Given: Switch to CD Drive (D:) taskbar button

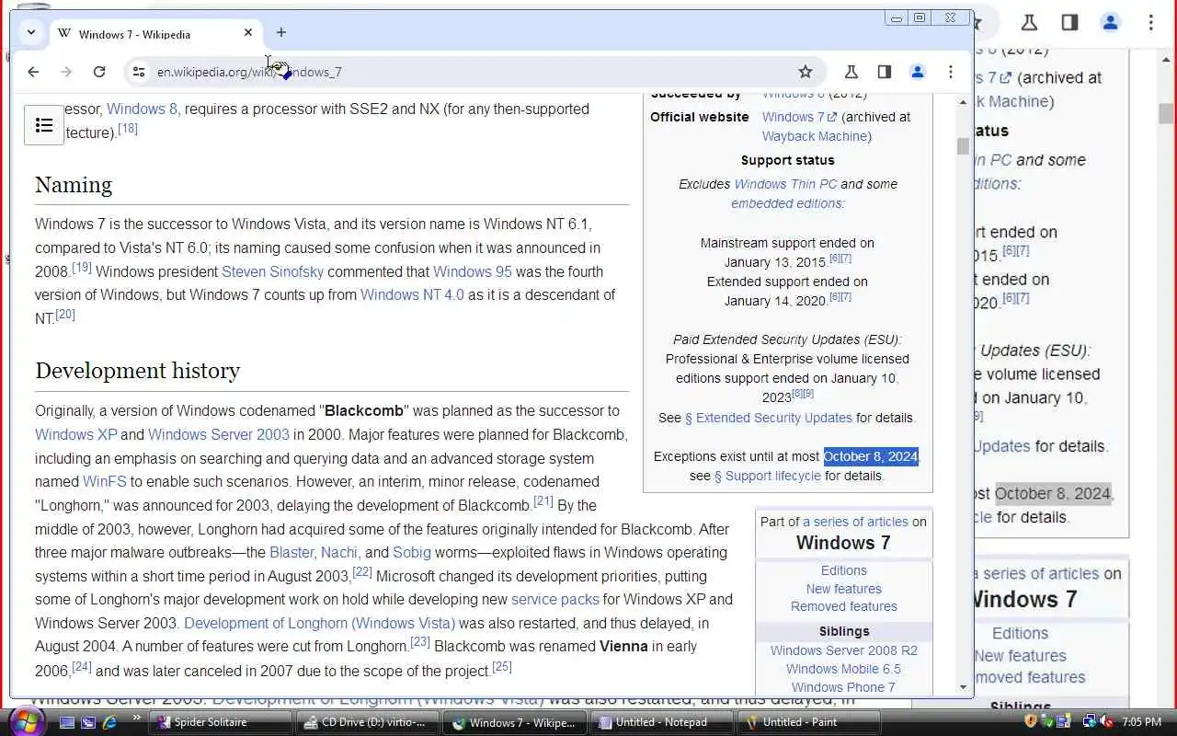Looking at the screenshot, I should 367,722.
